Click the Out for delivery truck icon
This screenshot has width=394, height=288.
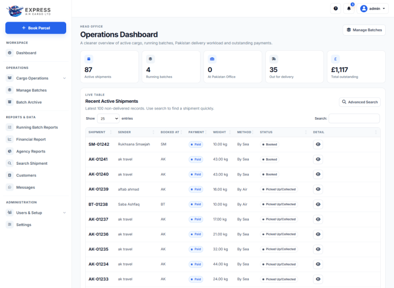click(x=273, y=59)
